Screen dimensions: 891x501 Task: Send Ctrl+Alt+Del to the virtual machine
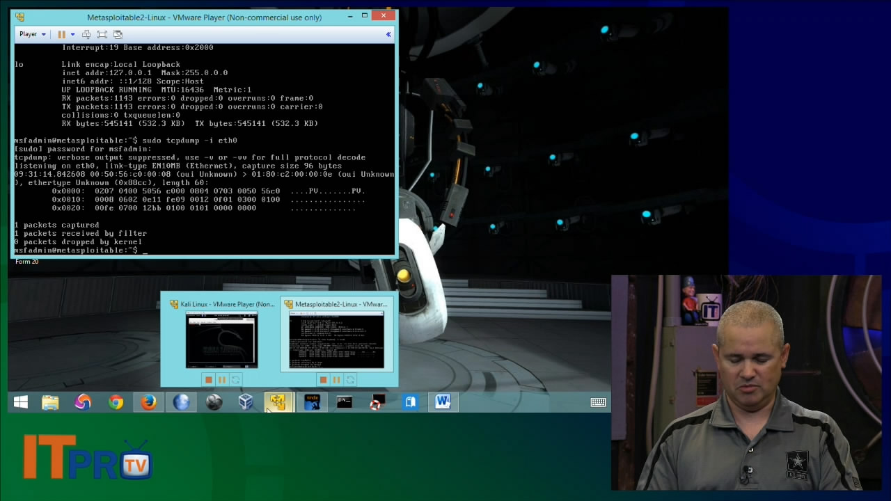click(x=86, y=34)
